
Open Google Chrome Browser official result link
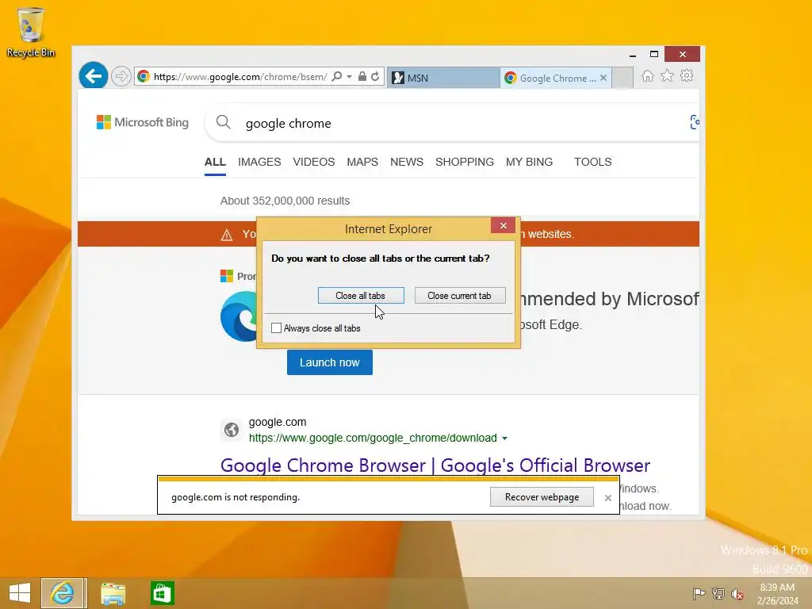435,465
